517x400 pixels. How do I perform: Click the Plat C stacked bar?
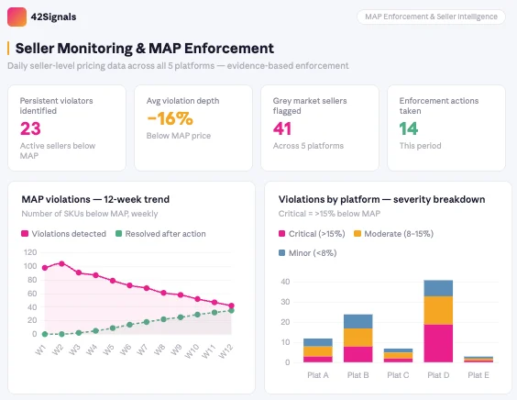point(398,355)
